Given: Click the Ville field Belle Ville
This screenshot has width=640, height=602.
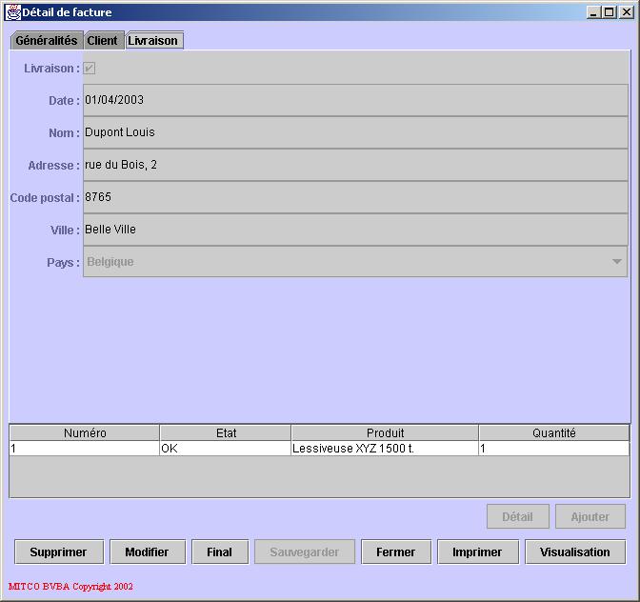Looking at the screenshot, I should (355, 230).
